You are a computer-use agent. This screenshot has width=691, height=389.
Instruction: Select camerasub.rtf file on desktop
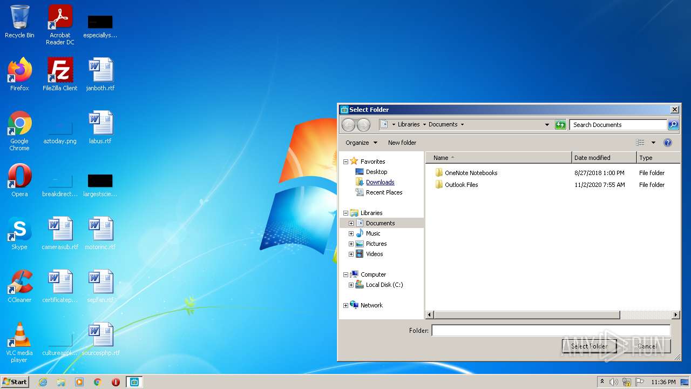coord(60,233)
